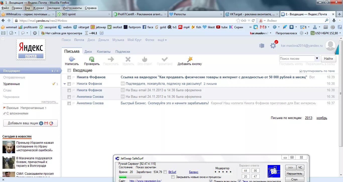
Task: Select the Ссылка на видеоурок message checkbox
Action: click(x=69, y=77)
